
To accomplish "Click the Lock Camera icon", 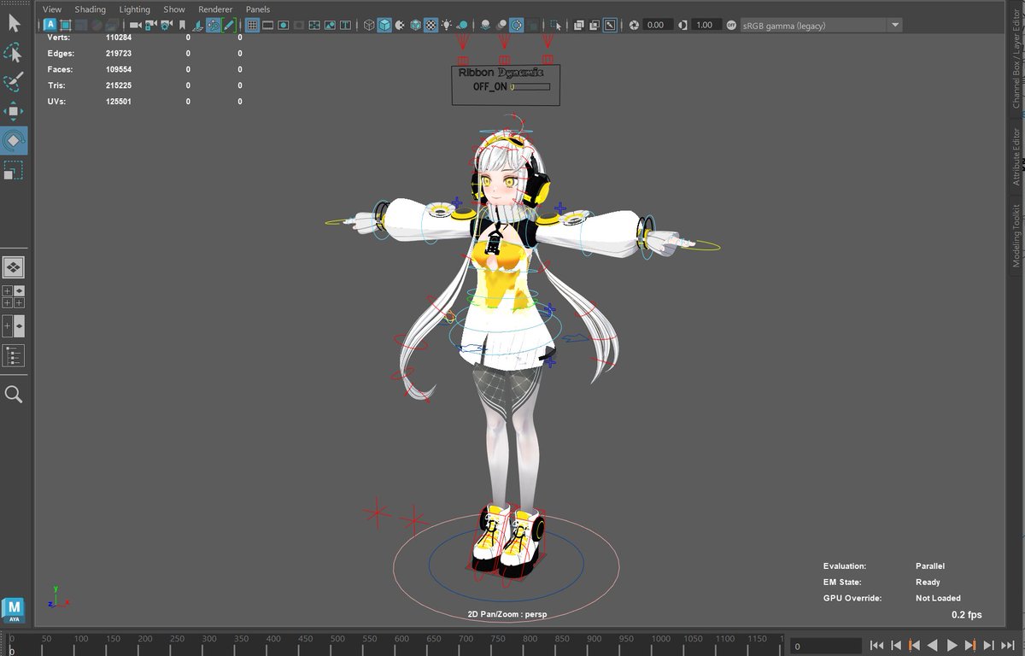I will (x=151, y=26).
